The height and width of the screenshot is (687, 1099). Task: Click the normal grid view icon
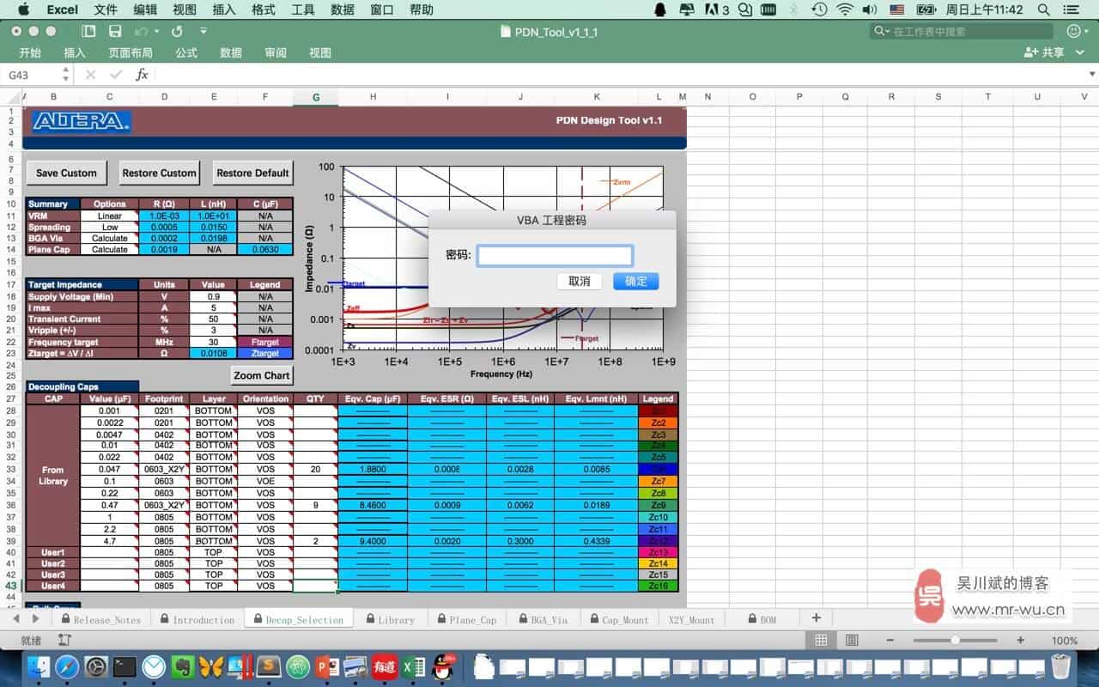821,641
